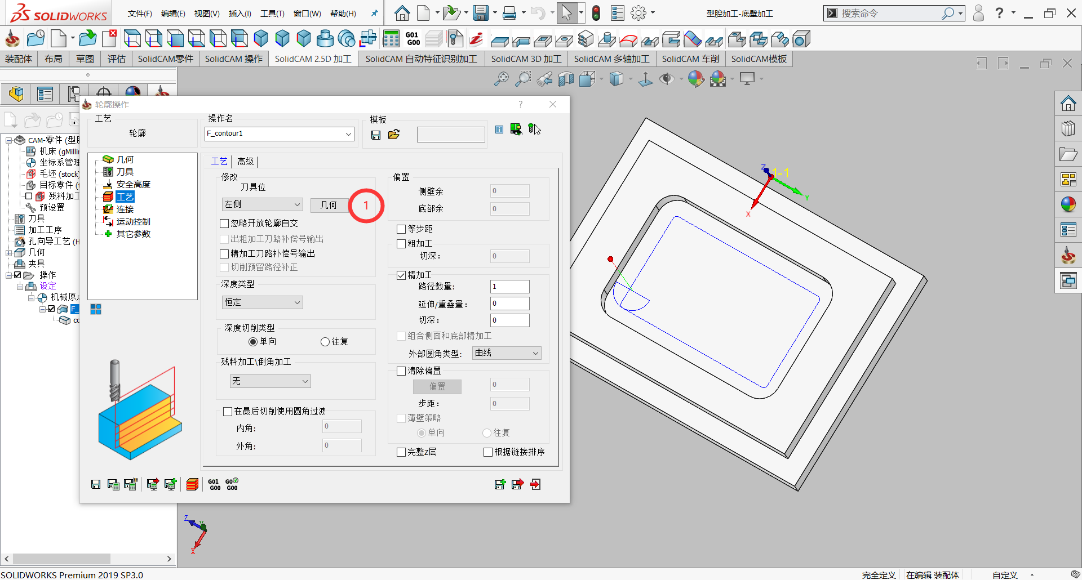Click the 几何 button next to 刀具位
Screen dimensions: 1082x580
pos(329,205)
